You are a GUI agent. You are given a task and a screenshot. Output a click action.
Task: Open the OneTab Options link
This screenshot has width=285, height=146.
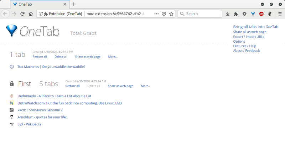tap(239, 41)
